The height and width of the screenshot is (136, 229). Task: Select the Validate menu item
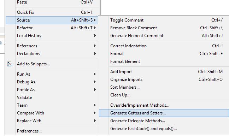point(52,97)
